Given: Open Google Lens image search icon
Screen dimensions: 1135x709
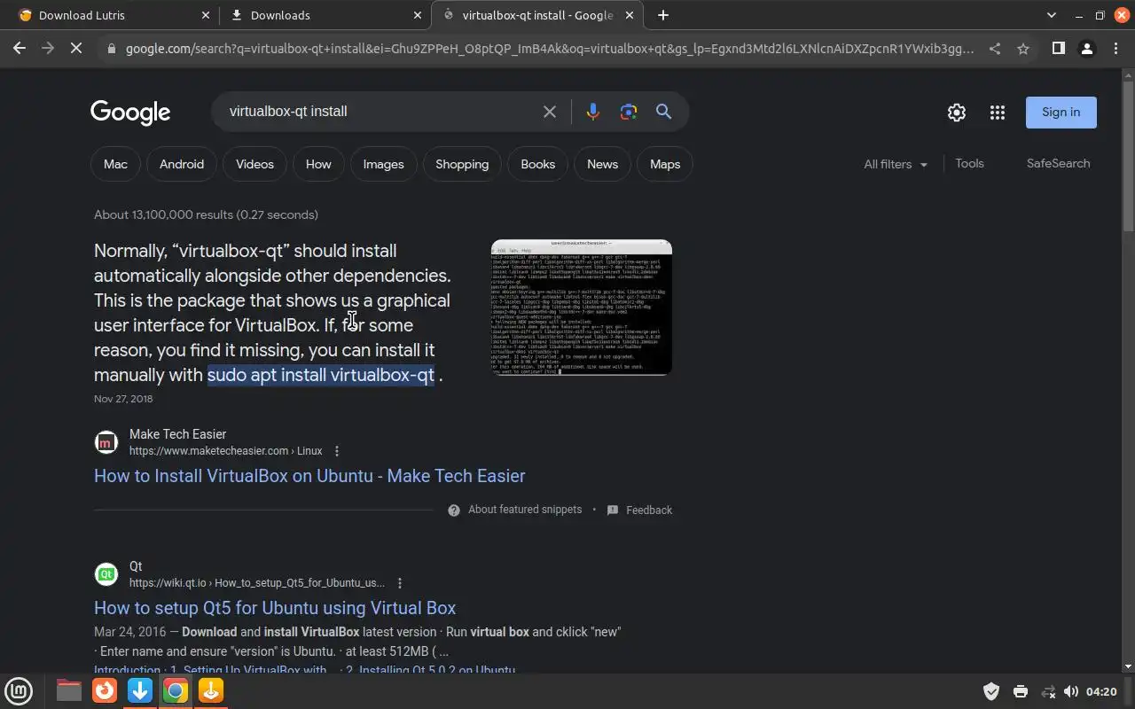Looking at the screenshot, I should 629,112.
